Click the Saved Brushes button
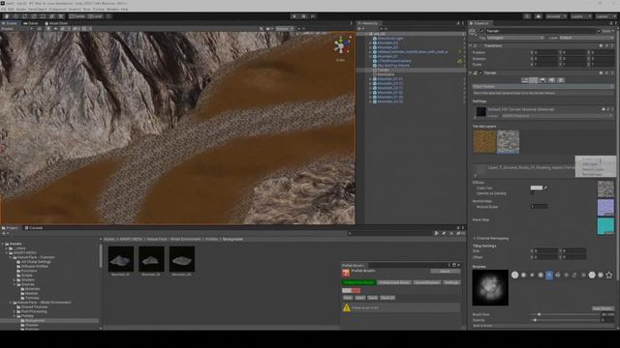Image resolution: width=620 pixels, height=348 pixels. (x=426, y=282)
